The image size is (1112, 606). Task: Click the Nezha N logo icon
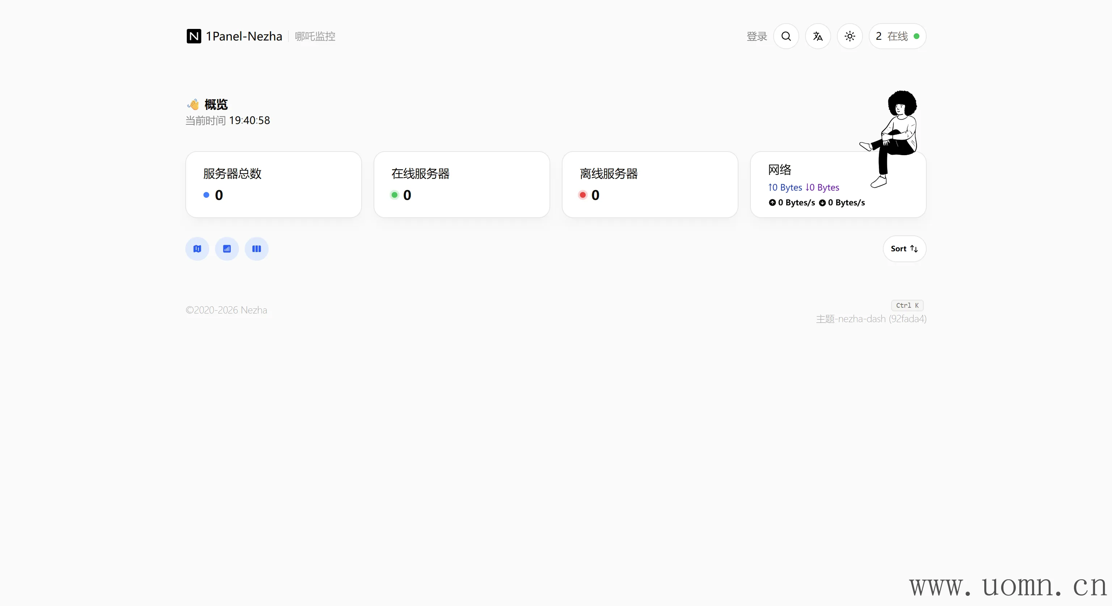pos(194,36)
